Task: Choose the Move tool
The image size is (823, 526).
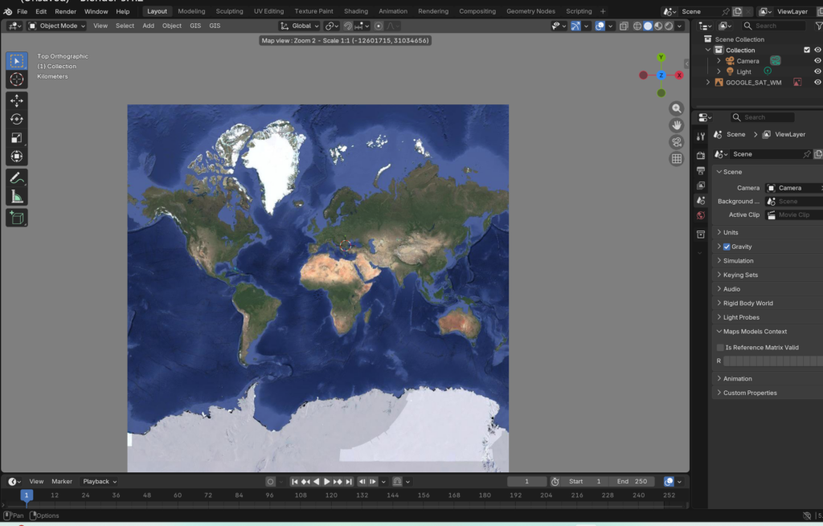Action: click(x=17, y=100)
